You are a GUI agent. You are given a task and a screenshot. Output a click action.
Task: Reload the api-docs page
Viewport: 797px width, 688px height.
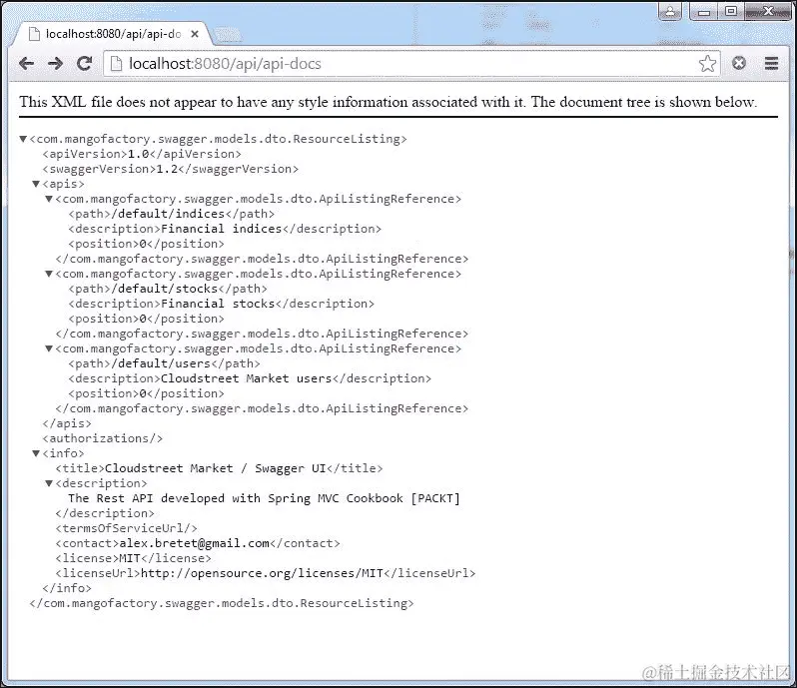(x=84, y=63)
